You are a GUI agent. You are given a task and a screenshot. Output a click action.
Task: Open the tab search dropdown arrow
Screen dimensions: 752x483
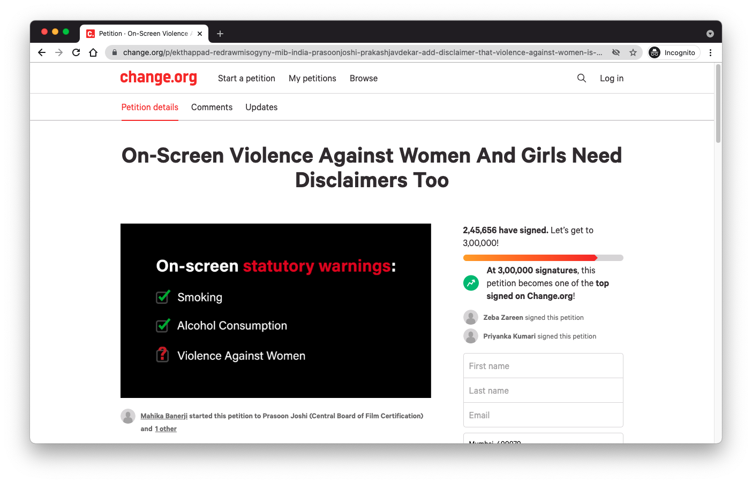click(710, 34)
